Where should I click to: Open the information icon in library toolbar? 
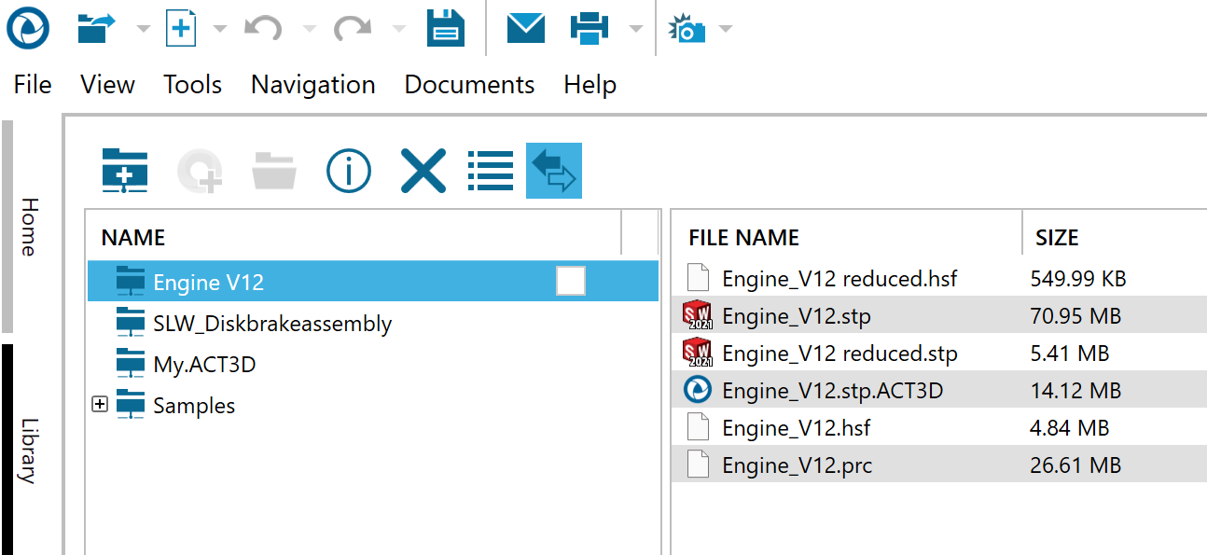pos(349,171)
